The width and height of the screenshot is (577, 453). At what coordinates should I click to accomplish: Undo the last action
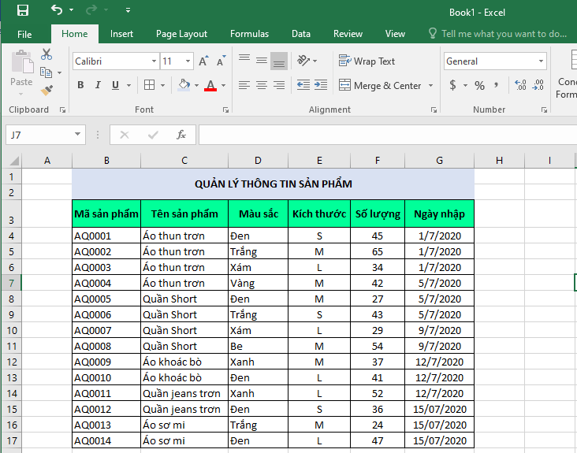tap(57, 10)
